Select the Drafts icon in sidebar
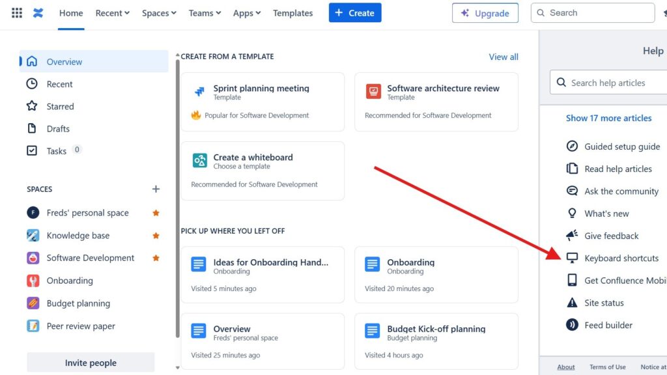The height and width of the screenshot is (375, 667). 31,128
